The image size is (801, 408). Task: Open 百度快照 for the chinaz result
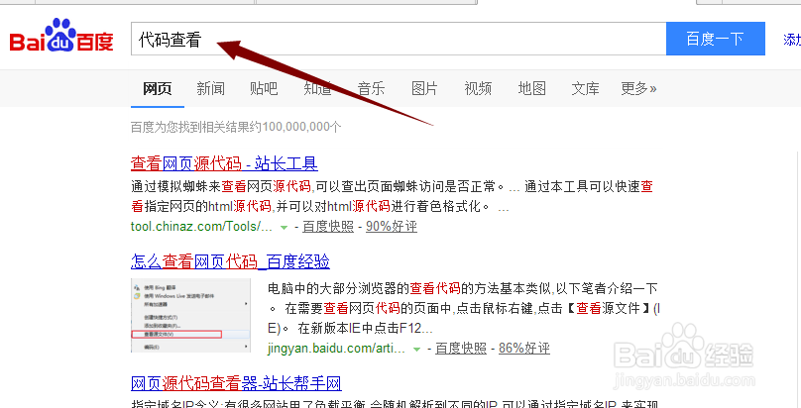pyautogui.click(x=328, y=227)
